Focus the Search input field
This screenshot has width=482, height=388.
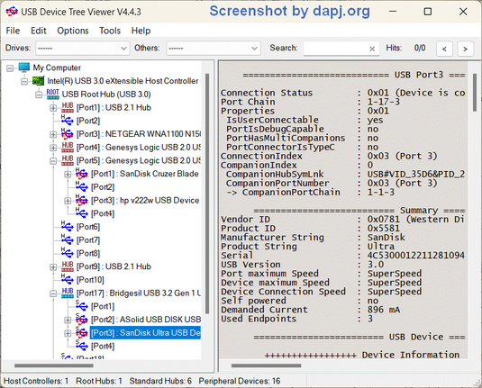tap(336, 49)
